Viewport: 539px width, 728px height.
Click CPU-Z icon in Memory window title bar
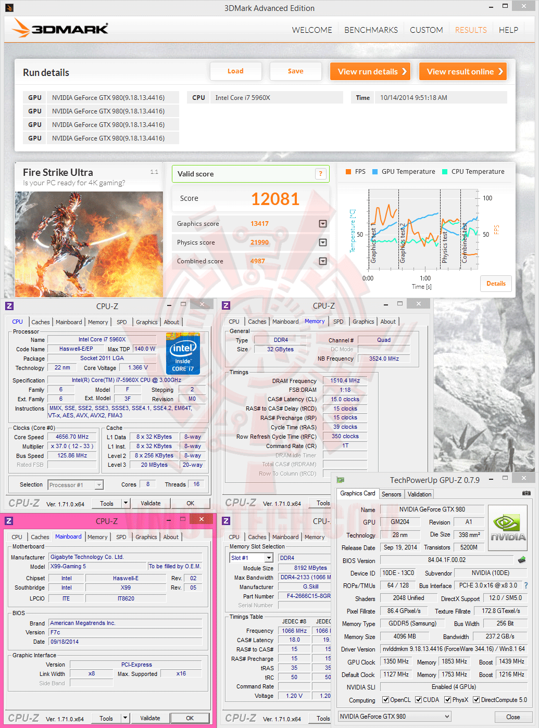pyautogui.click(x=226, y=305)
